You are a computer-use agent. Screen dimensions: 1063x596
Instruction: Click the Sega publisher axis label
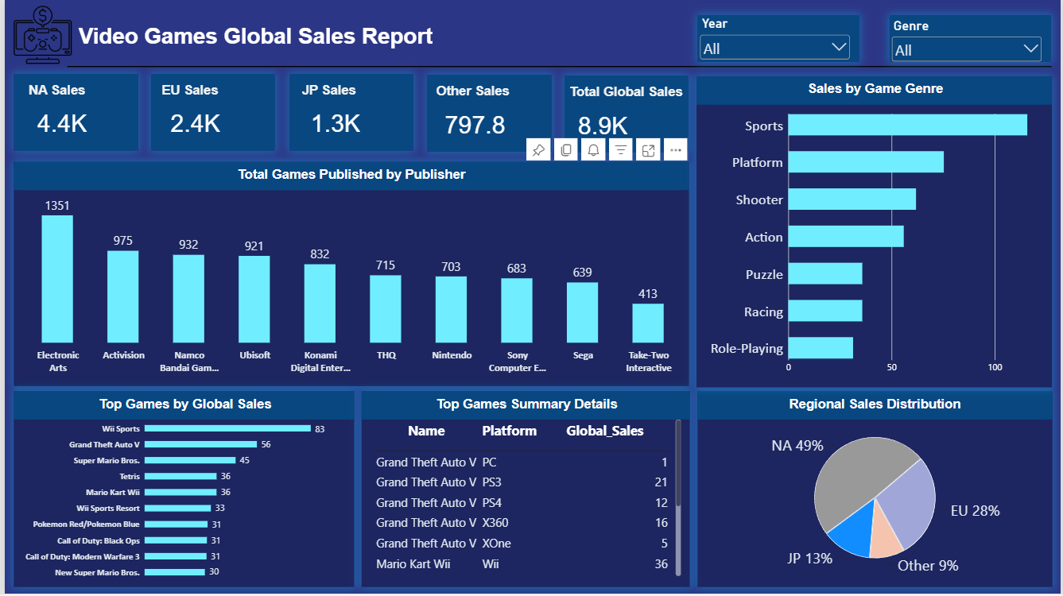(583, 355)
